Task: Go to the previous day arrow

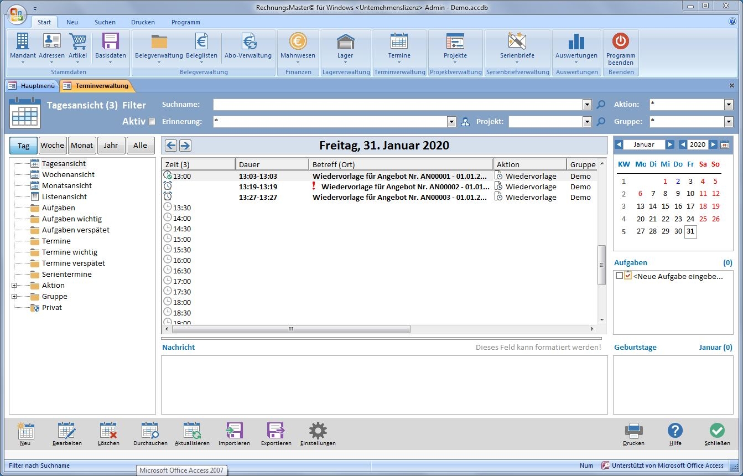Action: pos(171,146)
